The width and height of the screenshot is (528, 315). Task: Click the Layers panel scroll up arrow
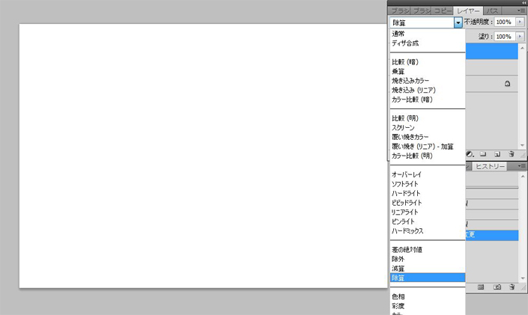(522, 48)
